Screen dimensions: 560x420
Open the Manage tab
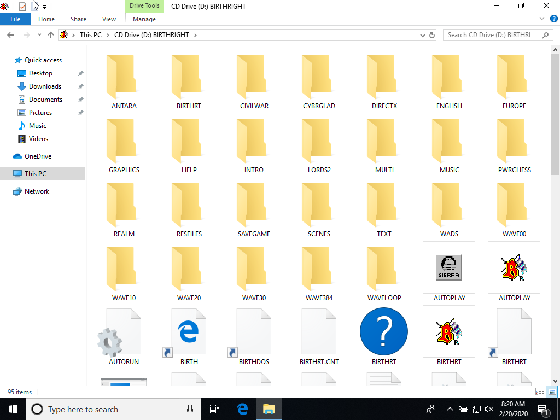(144, 19)
